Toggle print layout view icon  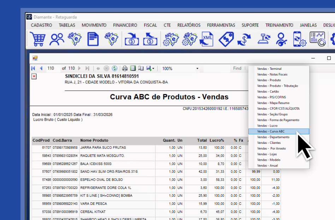click(133, 68)
